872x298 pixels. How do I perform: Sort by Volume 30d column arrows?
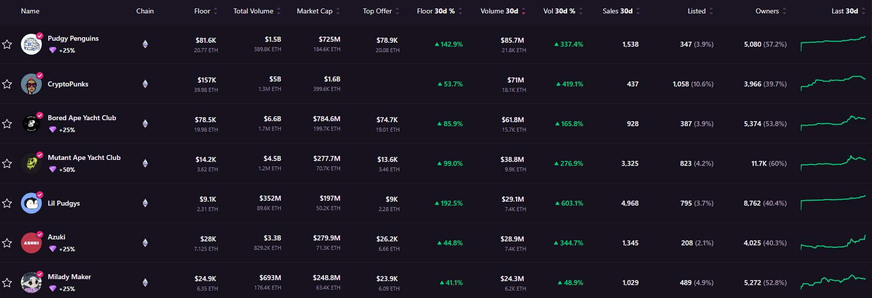point(524,11)
